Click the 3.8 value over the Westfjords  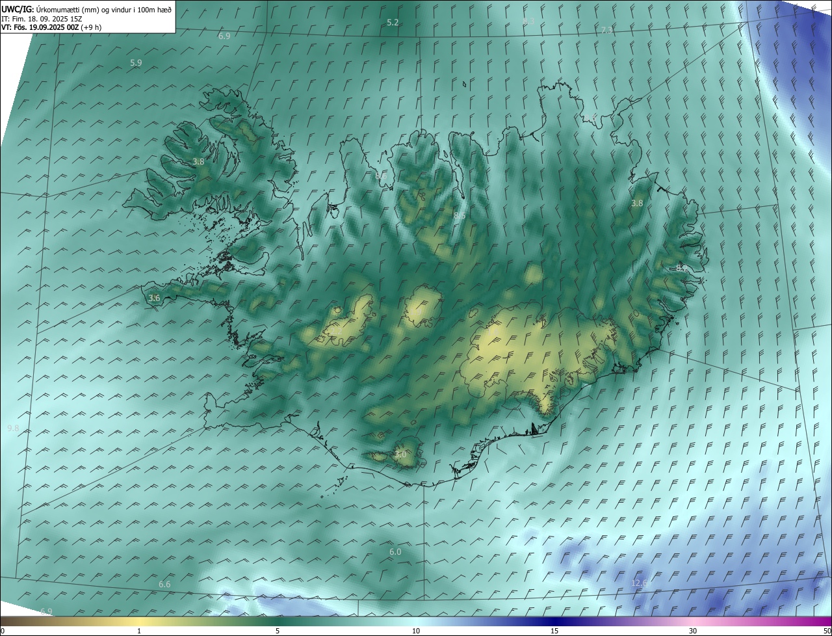(198, 161)
